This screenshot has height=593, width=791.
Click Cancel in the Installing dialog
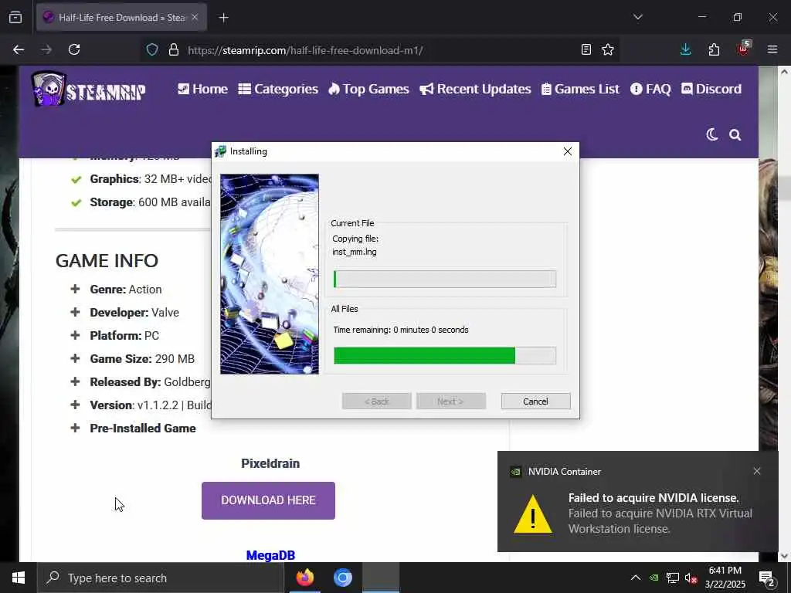tap(535, 402)
